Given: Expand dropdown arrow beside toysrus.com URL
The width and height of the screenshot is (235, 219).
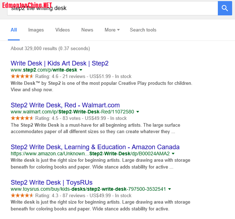Looking at the screenshot, I should tap(170, 189).
